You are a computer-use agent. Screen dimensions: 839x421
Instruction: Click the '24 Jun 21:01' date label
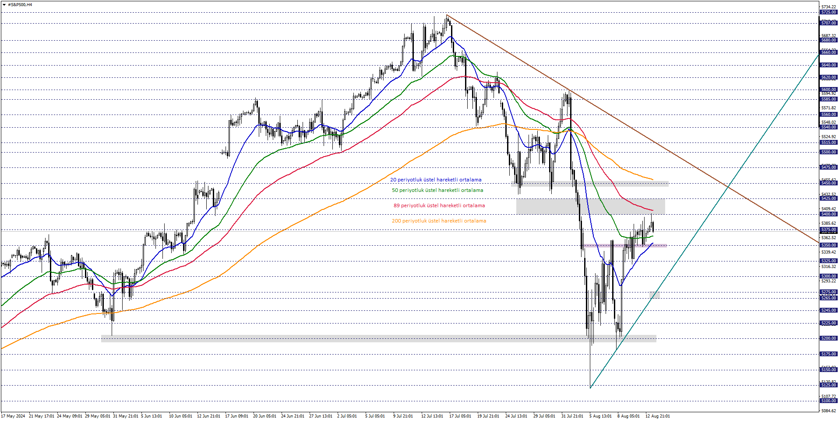[x=293, y=416]
